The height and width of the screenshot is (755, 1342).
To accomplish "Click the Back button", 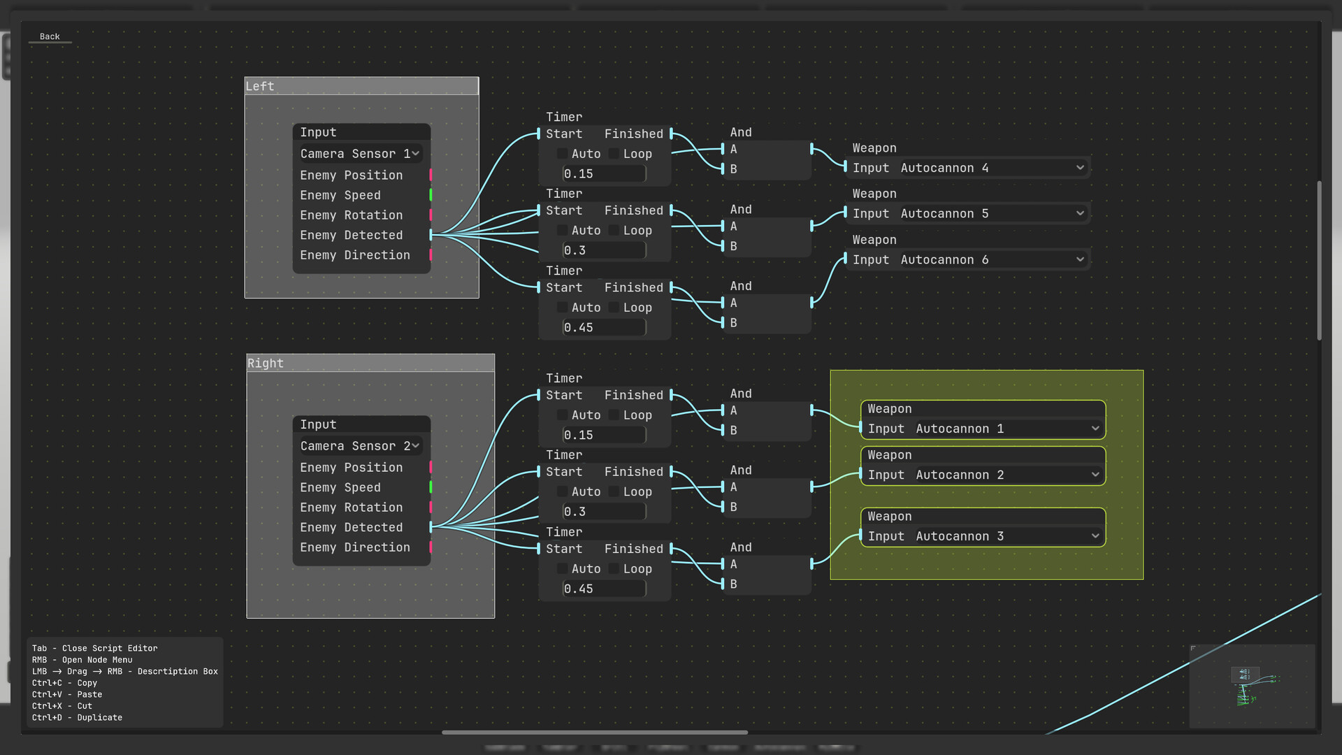I will (x=49, y=36).
